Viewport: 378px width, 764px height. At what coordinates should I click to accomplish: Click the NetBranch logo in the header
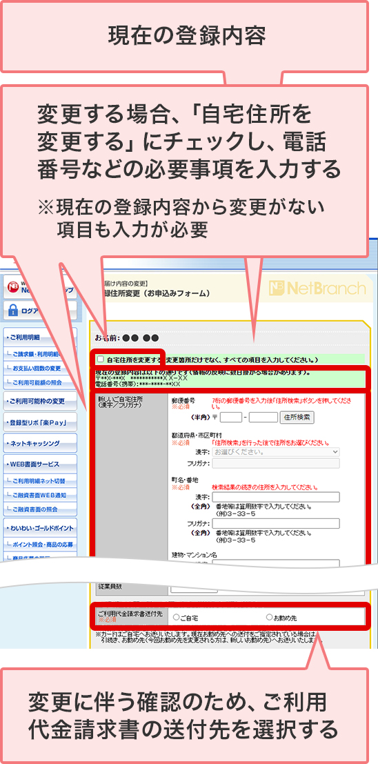point(317,288)
